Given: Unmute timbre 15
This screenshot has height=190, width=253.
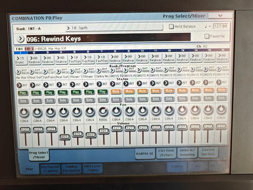Looking at the screenshot, I should (208, 90).
